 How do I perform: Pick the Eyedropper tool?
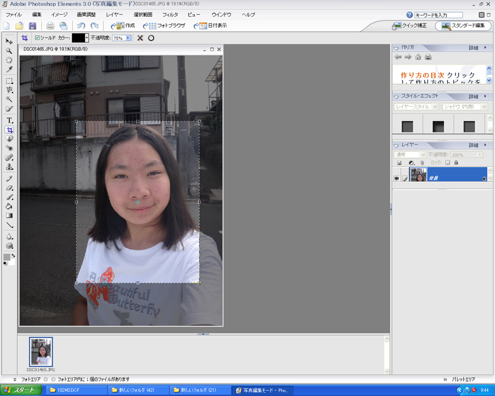[9, 70]
